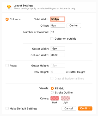The width and height of the screenshot is (98, 116).
Task: Select the Gutter Width field
Action: (58, 48)
